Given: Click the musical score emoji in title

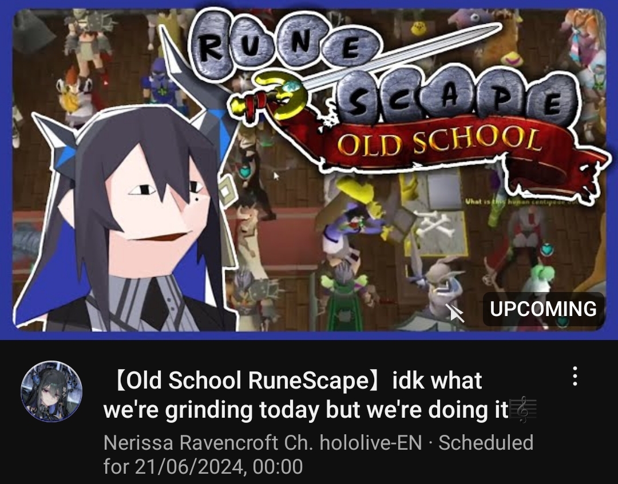Looking at the screenshot, I should point(524,410).
